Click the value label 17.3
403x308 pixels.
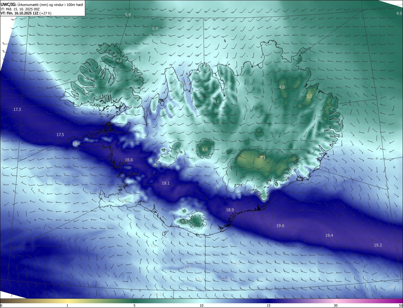pyautogui.click(x=17, y=109)
